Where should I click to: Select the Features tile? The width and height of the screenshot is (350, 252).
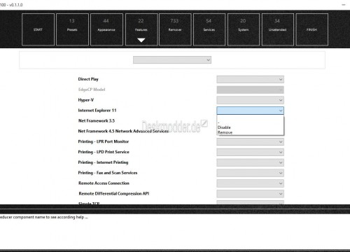(141, 29)
